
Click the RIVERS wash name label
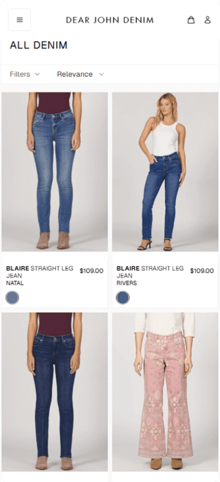pos(126,283)
